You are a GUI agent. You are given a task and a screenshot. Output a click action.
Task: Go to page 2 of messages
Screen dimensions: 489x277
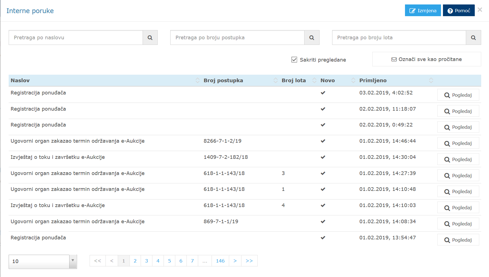[135, 261]
